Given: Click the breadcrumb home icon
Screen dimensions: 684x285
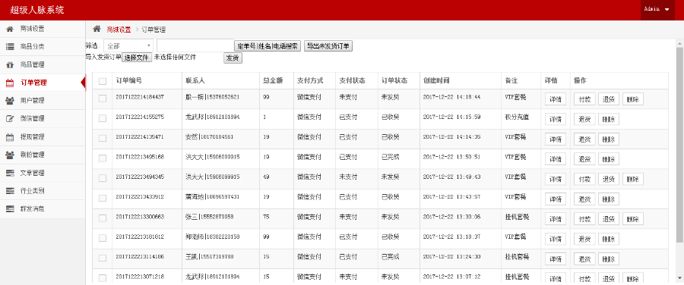Looking at the screenshot, I should pos(97,29).
